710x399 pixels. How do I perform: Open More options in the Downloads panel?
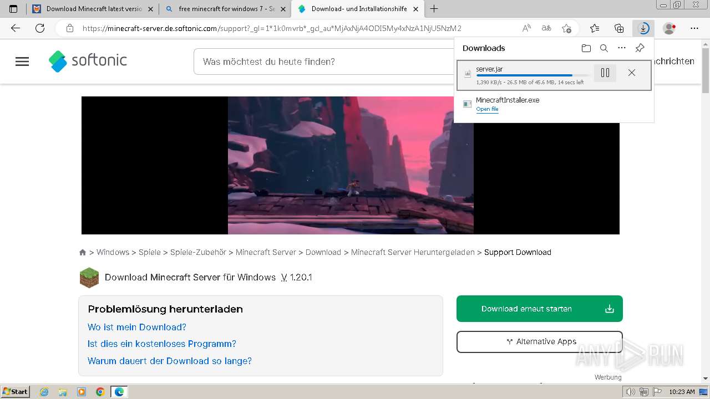pos(622,48)
